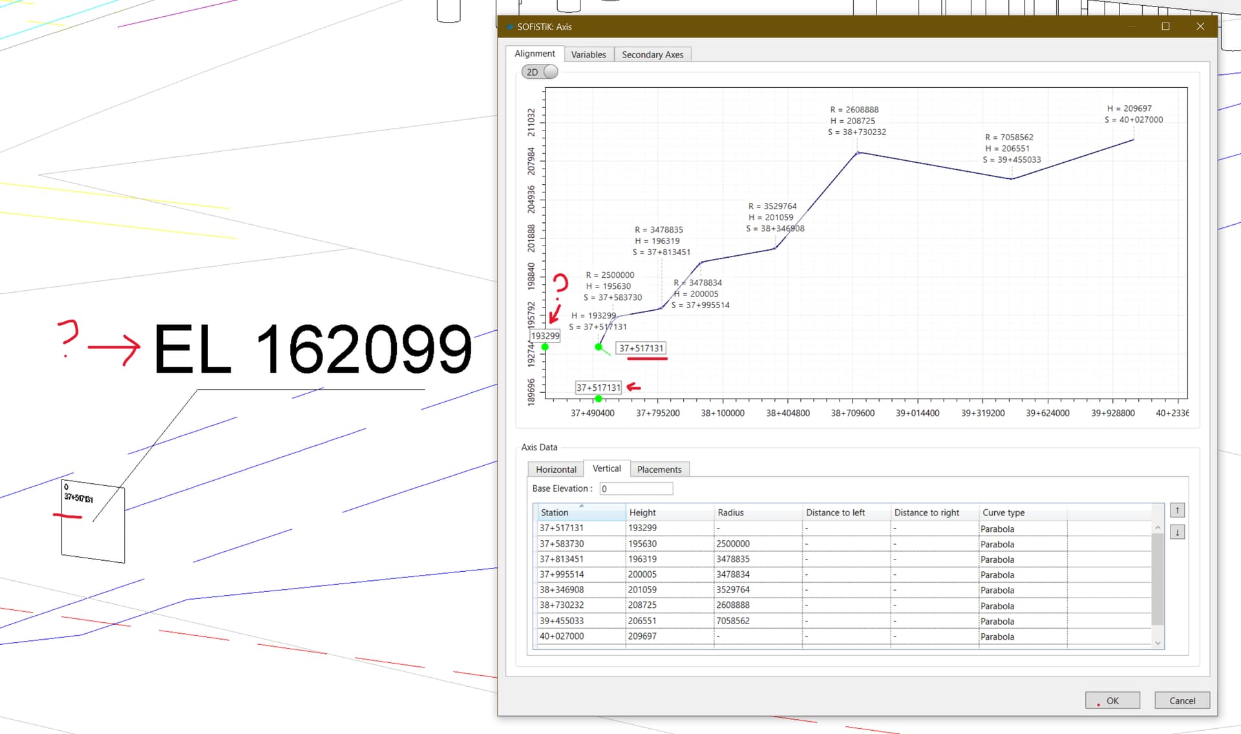The image size is (1241, 734).
Task: Maximize the SOFiSTiK Axis dialog
Action: [x=1165, y=26]
